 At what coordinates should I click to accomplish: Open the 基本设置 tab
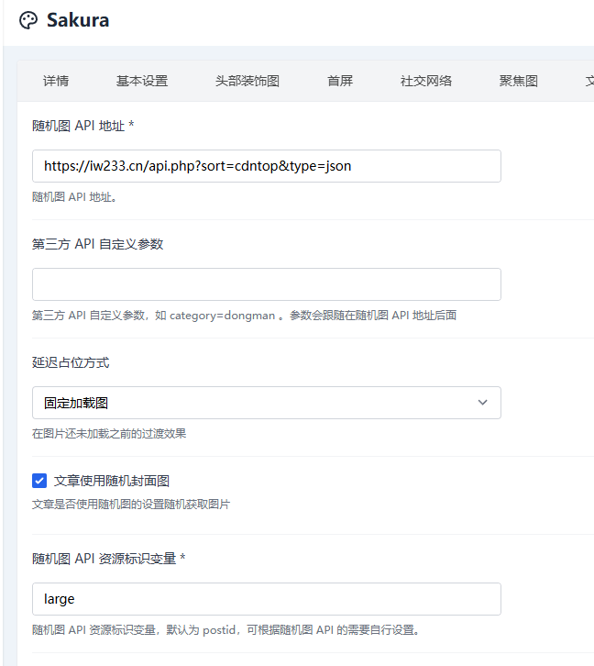point(142,81)
